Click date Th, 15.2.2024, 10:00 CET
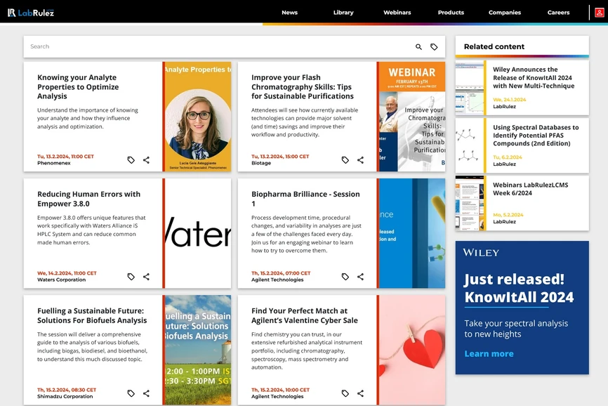 280,390
